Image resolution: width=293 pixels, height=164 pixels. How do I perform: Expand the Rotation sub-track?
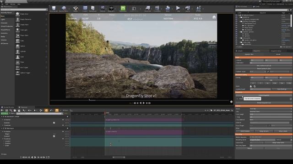pyautogui.click(x=4, y=143)
